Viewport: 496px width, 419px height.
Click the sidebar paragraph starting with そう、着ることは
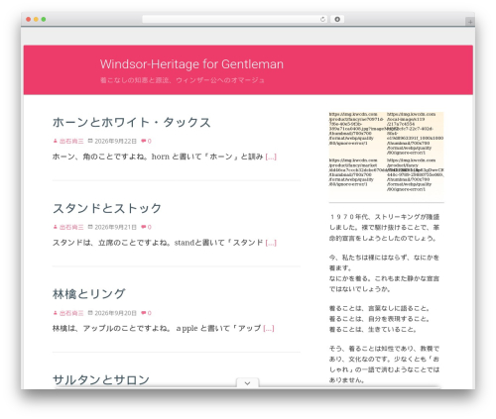(x=385, y=365)
